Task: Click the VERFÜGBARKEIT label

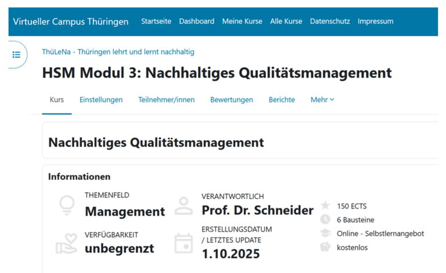Action: pyautogui.click(x=111, y=235)
